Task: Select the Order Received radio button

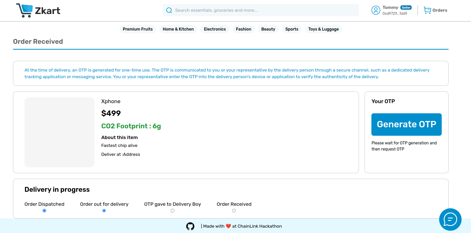Action: (234, 211)
